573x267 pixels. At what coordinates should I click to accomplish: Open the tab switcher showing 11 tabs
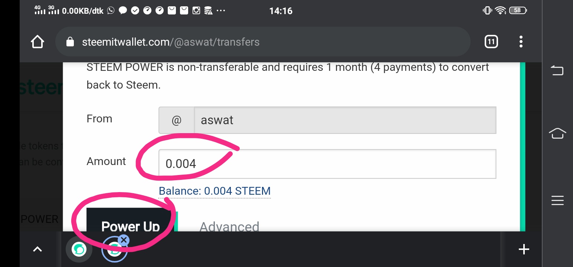(491, 42)
